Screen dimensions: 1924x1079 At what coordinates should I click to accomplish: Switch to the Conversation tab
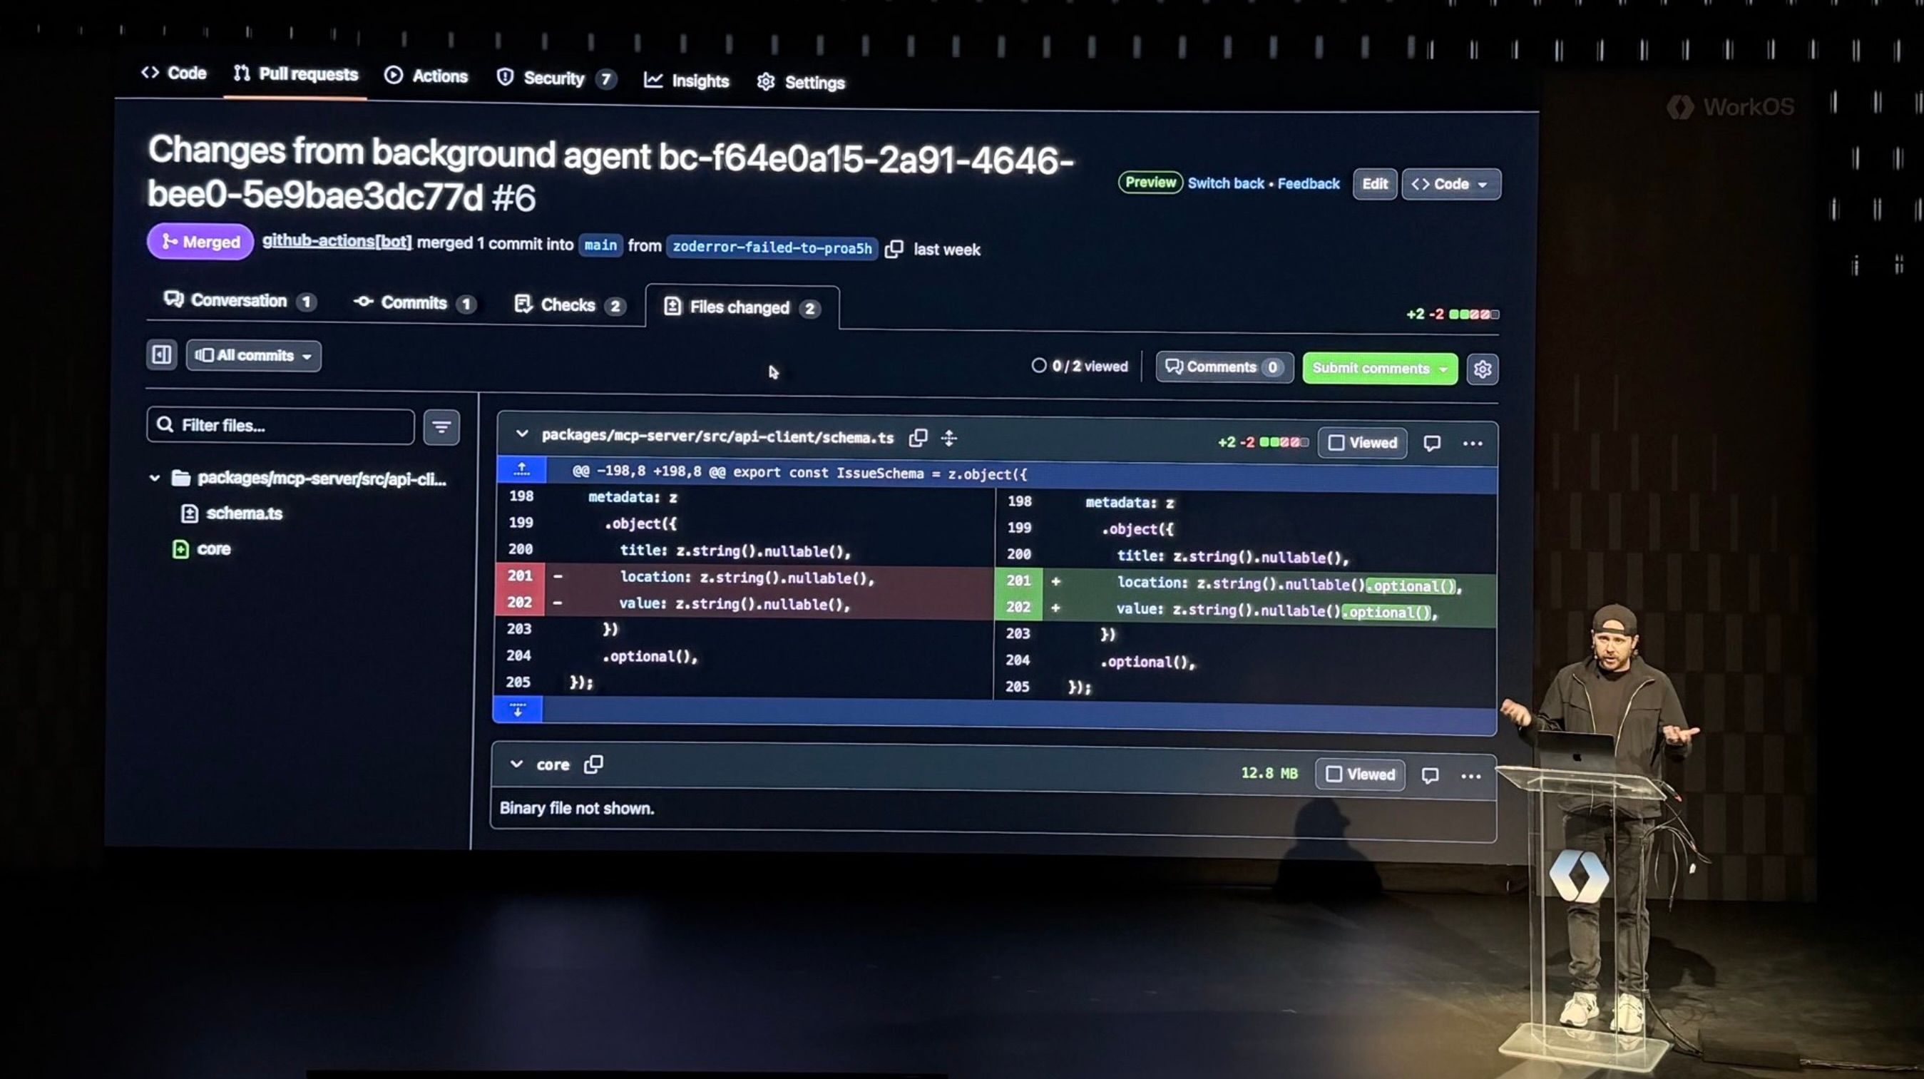(239, 300)
